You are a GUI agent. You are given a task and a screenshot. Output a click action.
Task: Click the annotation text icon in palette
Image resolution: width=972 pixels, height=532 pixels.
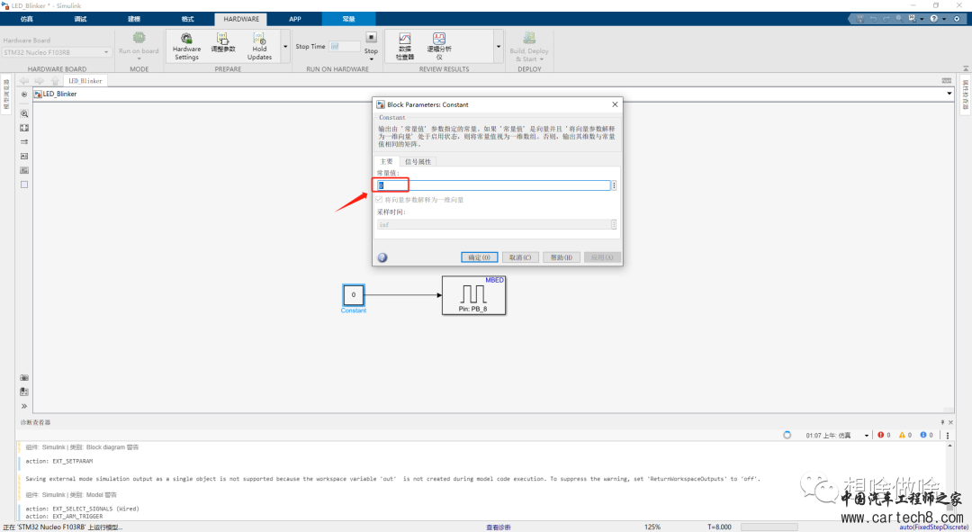tap(24, 157)
